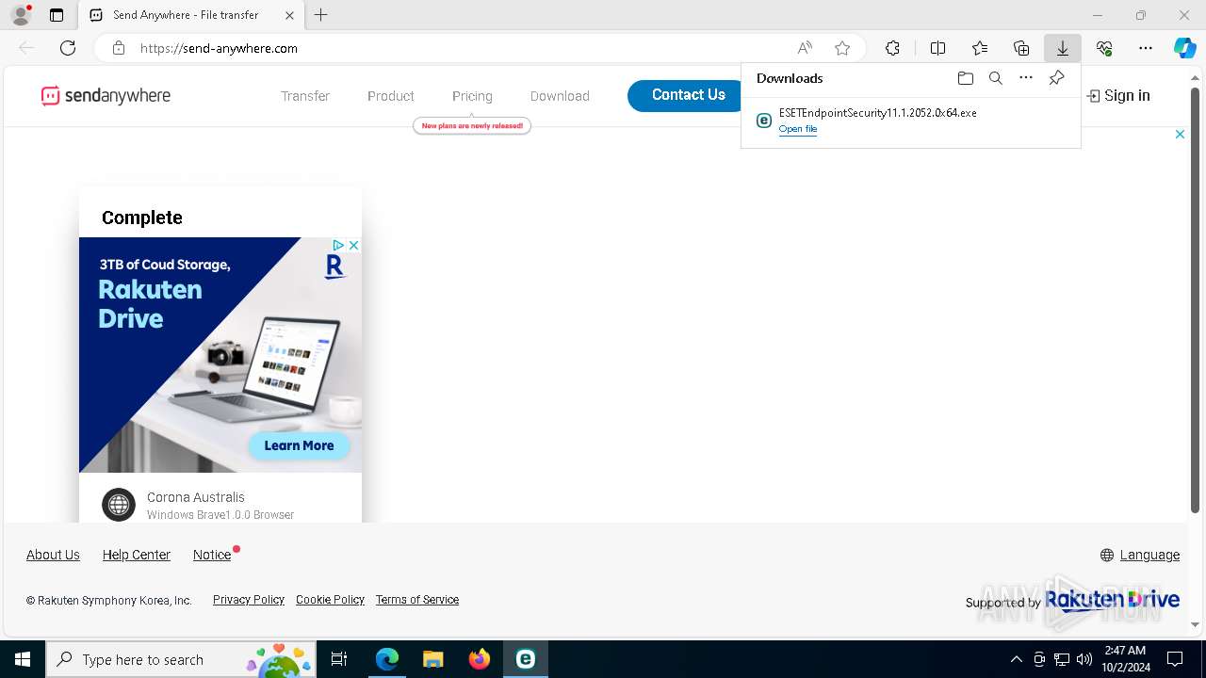Click the taskbar search box
1206x678 pixels.
(181, 659)
